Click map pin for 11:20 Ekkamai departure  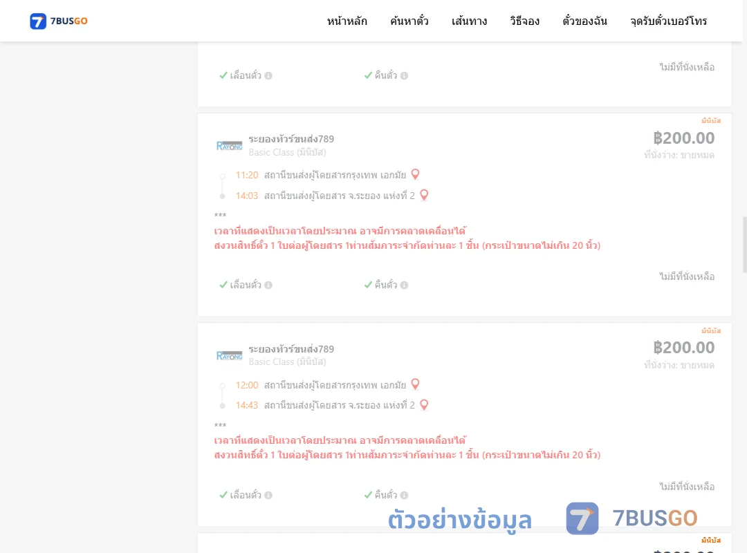coord(416,174)
